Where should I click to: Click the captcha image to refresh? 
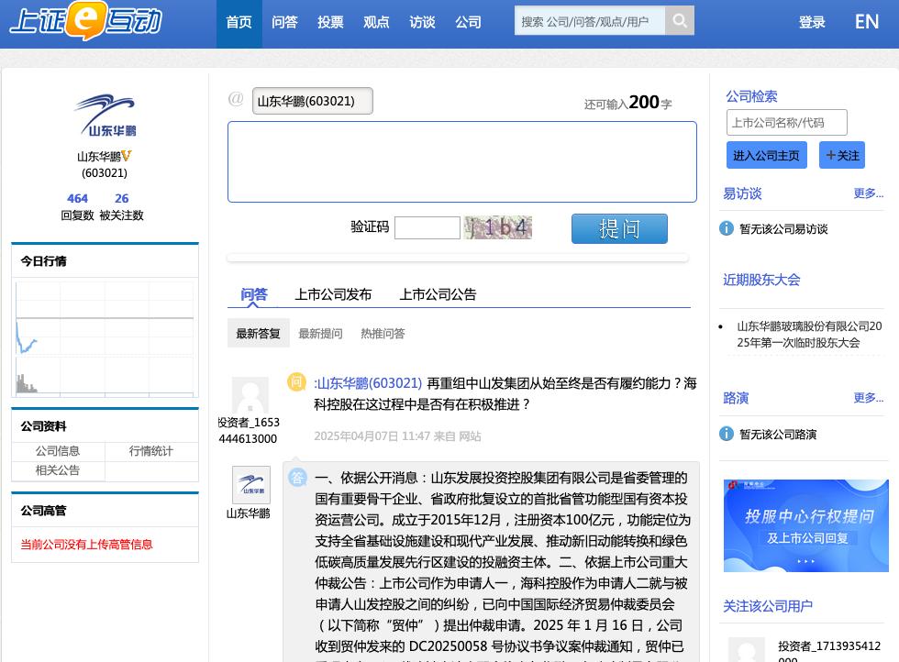coord(497,227)
